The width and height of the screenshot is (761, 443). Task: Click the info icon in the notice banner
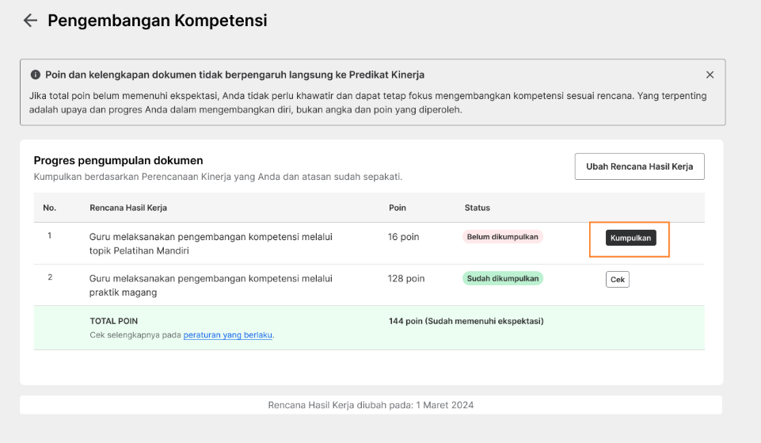pos(36,74)
